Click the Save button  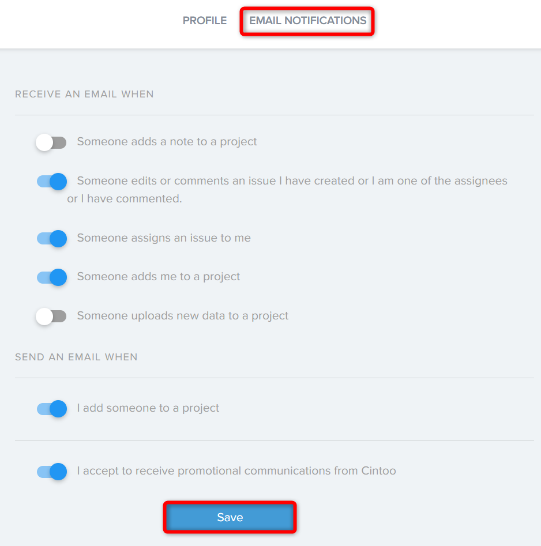(230, 517)
